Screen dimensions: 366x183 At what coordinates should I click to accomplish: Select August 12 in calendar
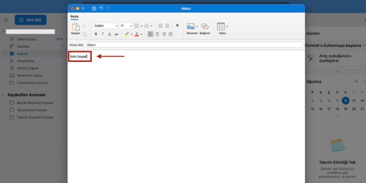[x=346, y=101]
